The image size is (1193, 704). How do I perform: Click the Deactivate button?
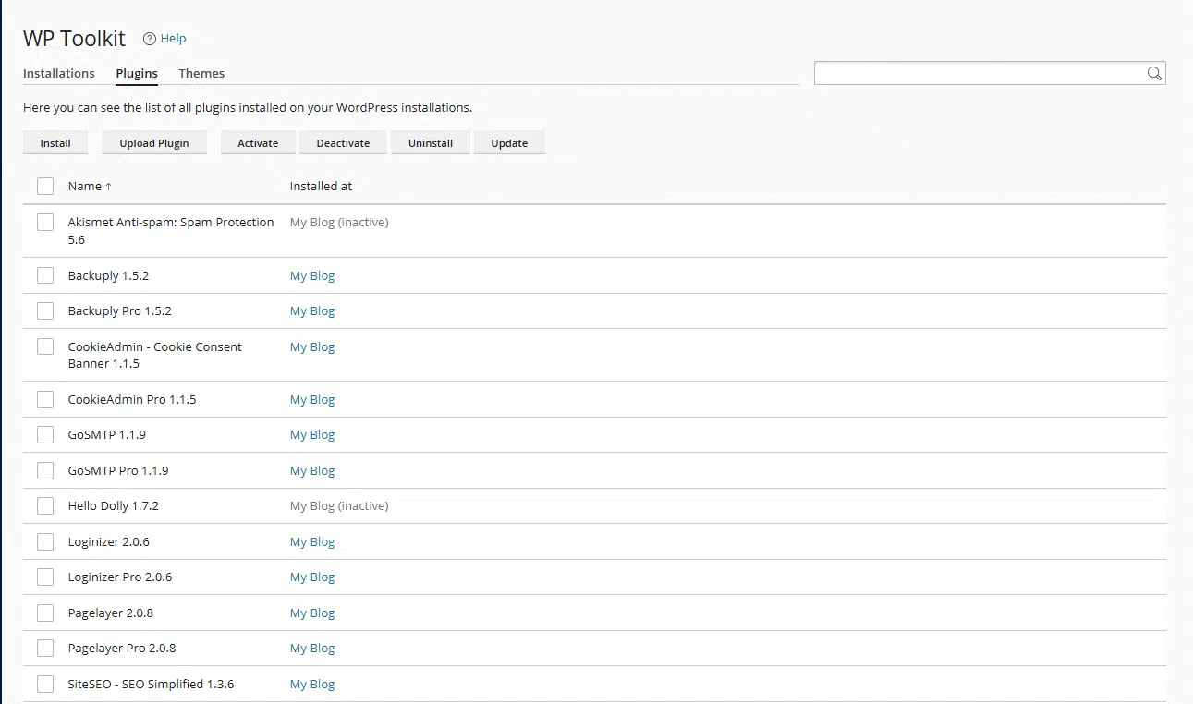[x=343, y=142]
